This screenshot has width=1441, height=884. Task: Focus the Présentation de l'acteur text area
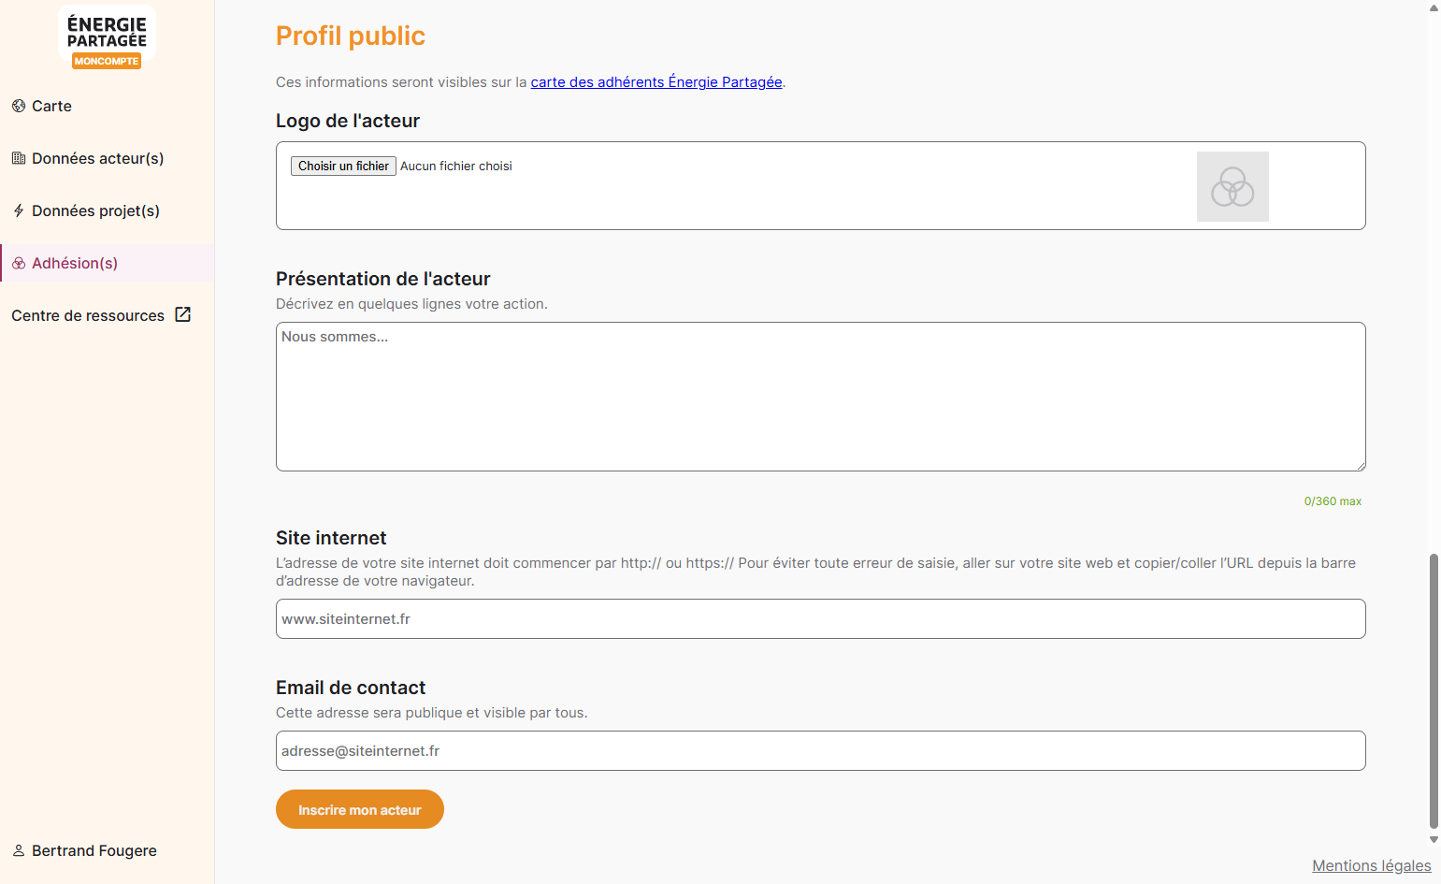click(x=821, y=397)
